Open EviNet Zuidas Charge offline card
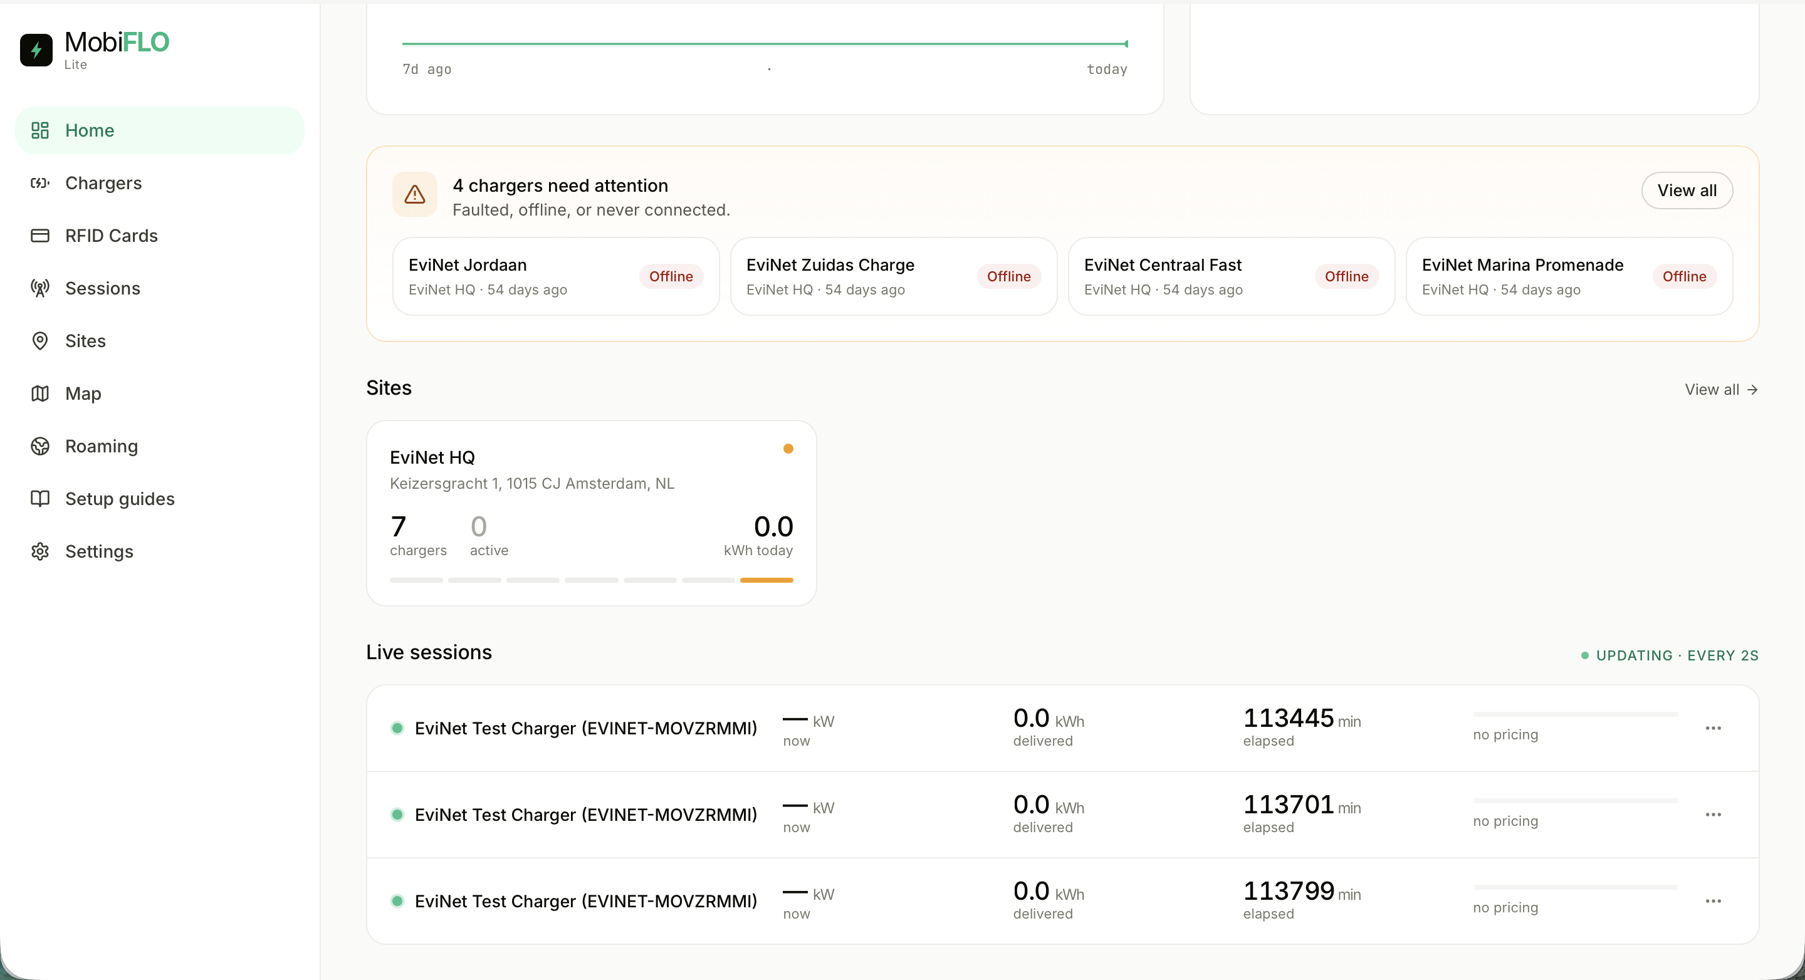 coord(893,276)
